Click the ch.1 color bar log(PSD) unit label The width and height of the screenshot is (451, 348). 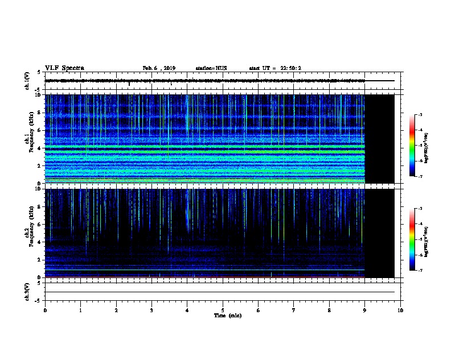427,148
